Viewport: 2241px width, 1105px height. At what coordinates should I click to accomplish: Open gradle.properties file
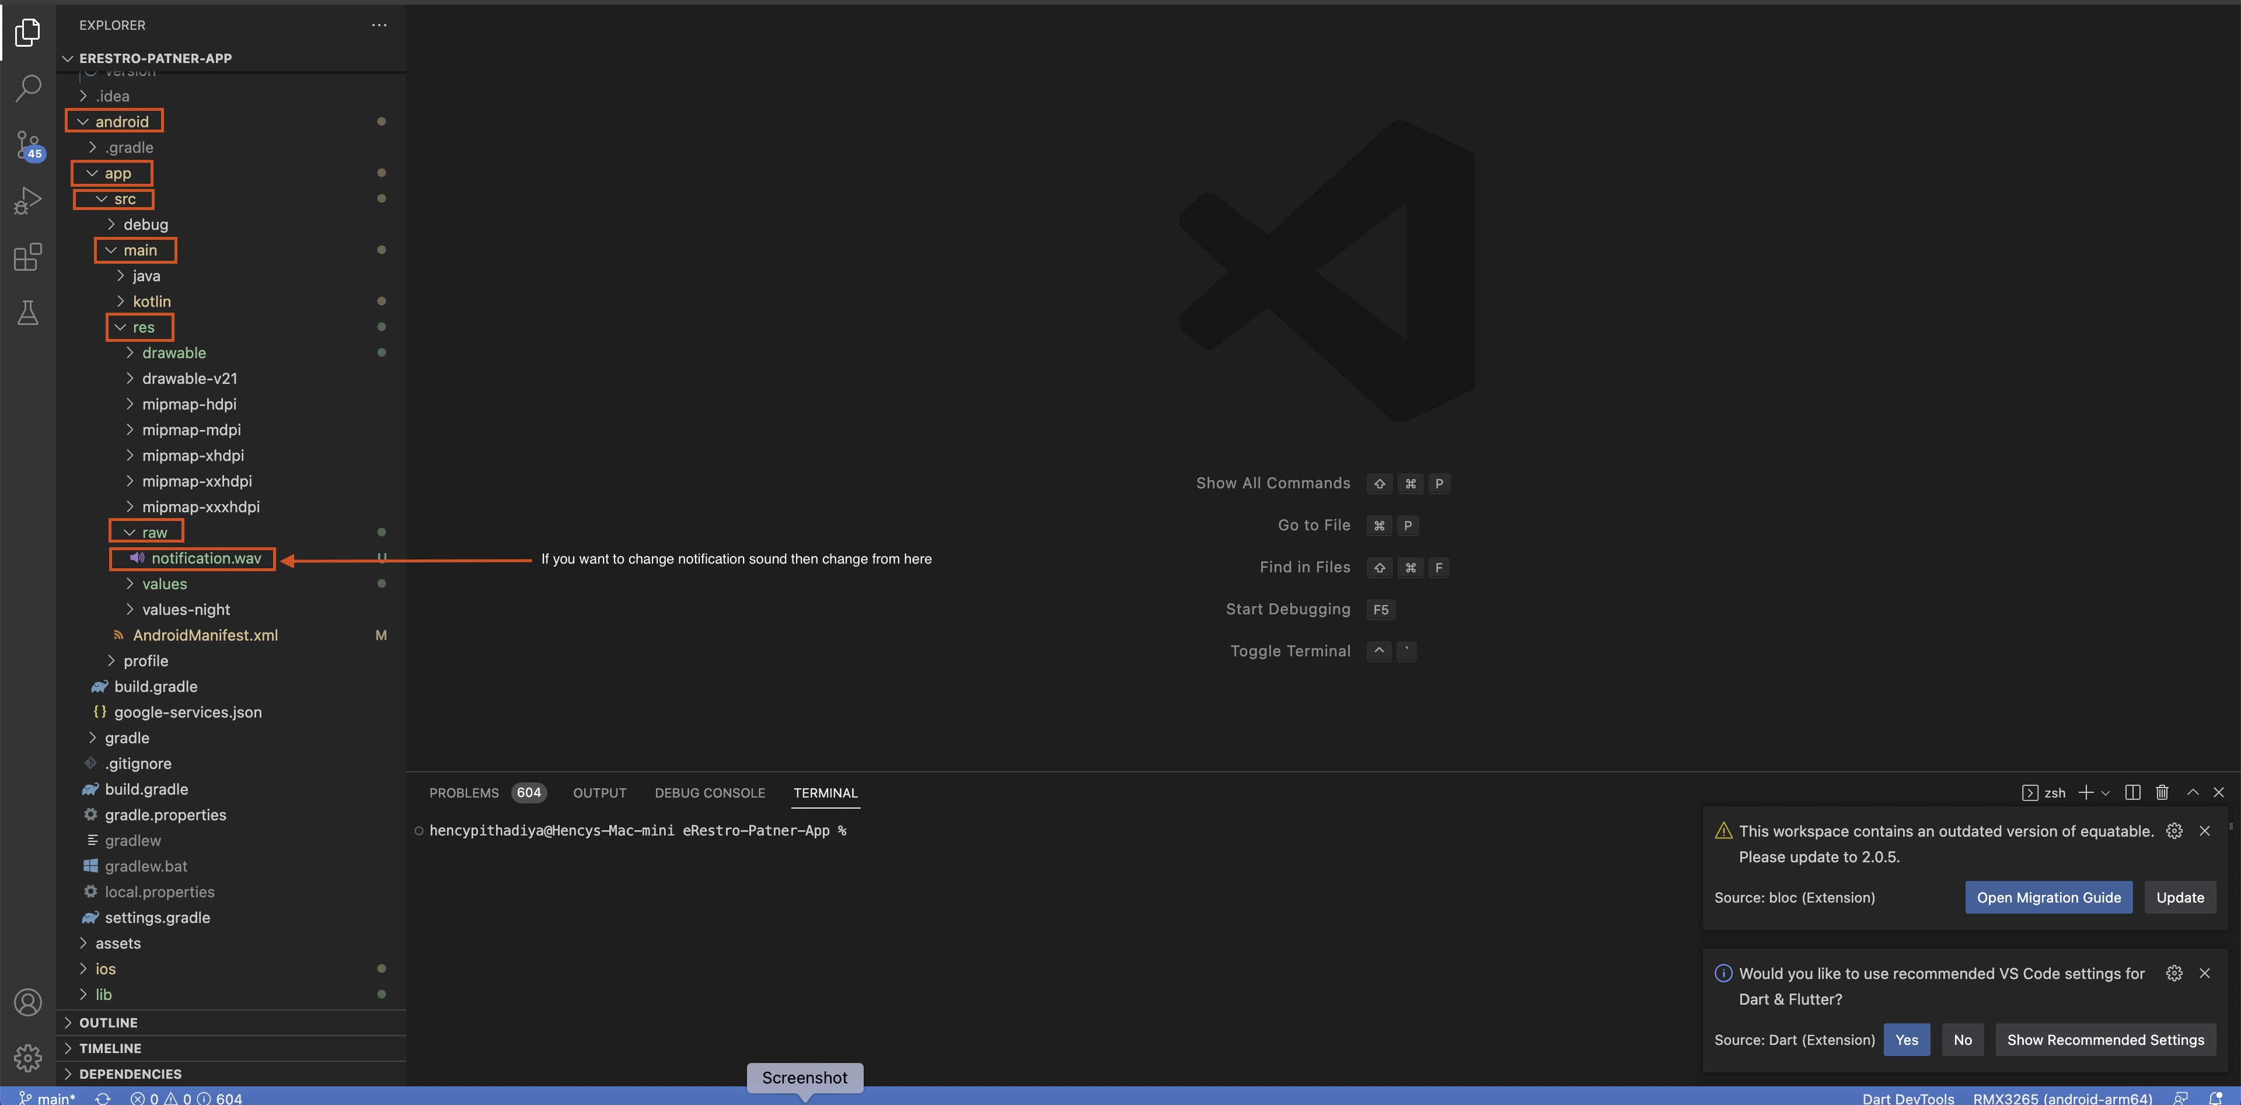(165, 814)
